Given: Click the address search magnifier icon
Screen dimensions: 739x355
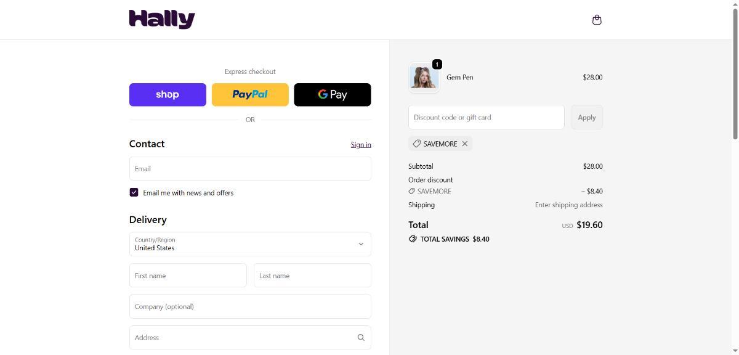Looking at the screenshot, I should 361,338.
